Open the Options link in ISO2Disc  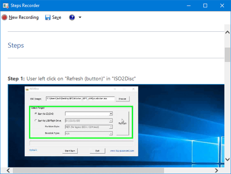click(x=34, y=150)
